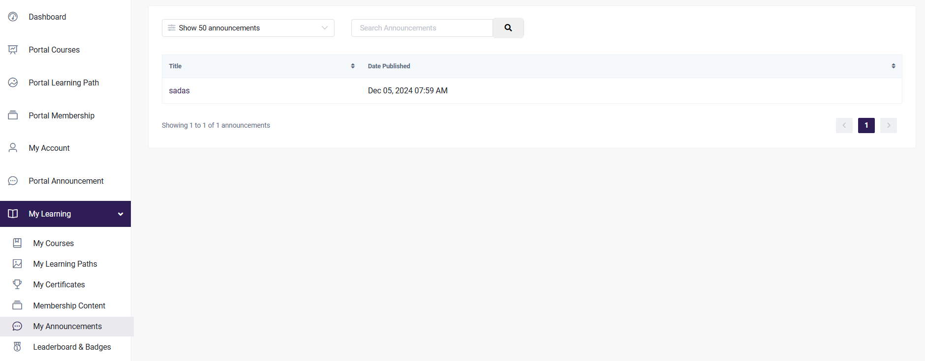Image resolution: width=925 pixels, height=361 pixels.
Task: Select Portal Membership menu item
Action: 62,115
